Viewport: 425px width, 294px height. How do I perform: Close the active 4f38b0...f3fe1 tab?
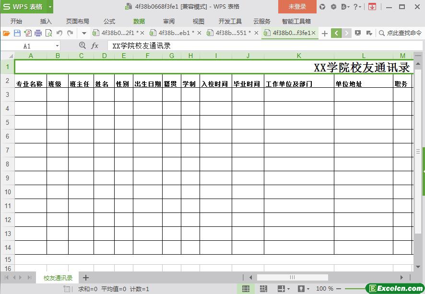(314, 33)
